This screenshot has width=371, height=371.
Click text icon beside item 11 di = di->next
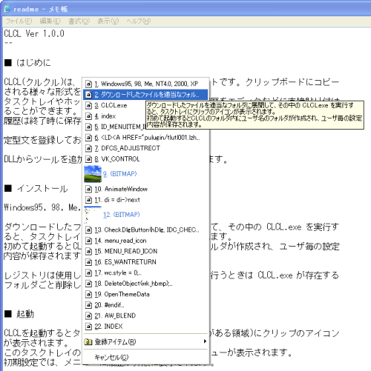[88, 200]
